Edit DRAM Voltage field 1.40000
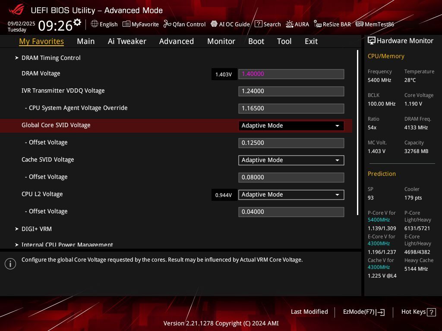This screenshot has height=331, width=442. 291,74
